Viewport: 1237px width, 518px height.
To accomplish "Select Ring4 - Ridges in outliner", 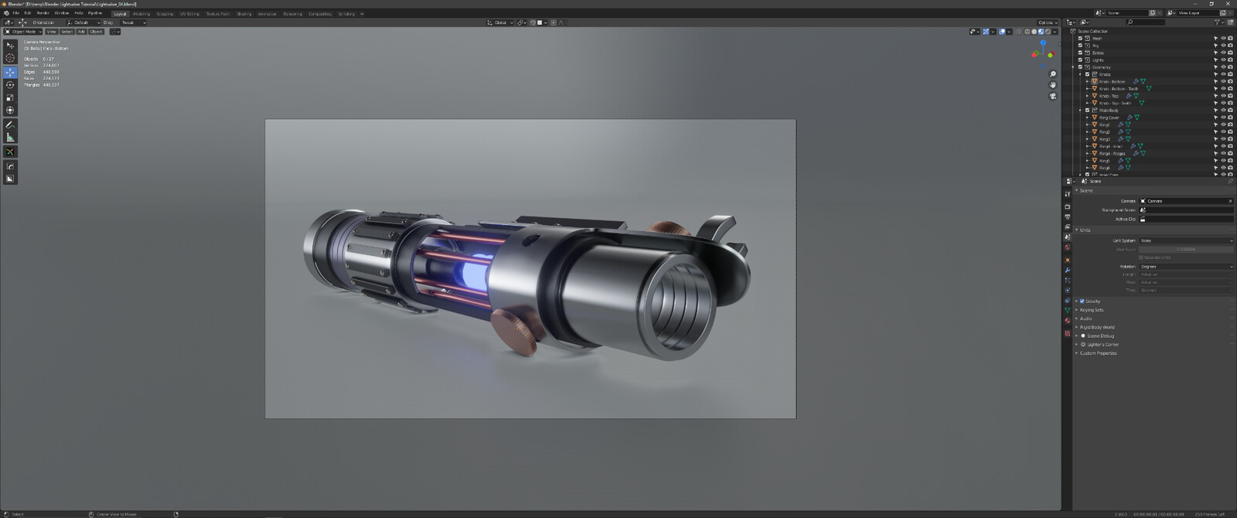I will 1112,153.
